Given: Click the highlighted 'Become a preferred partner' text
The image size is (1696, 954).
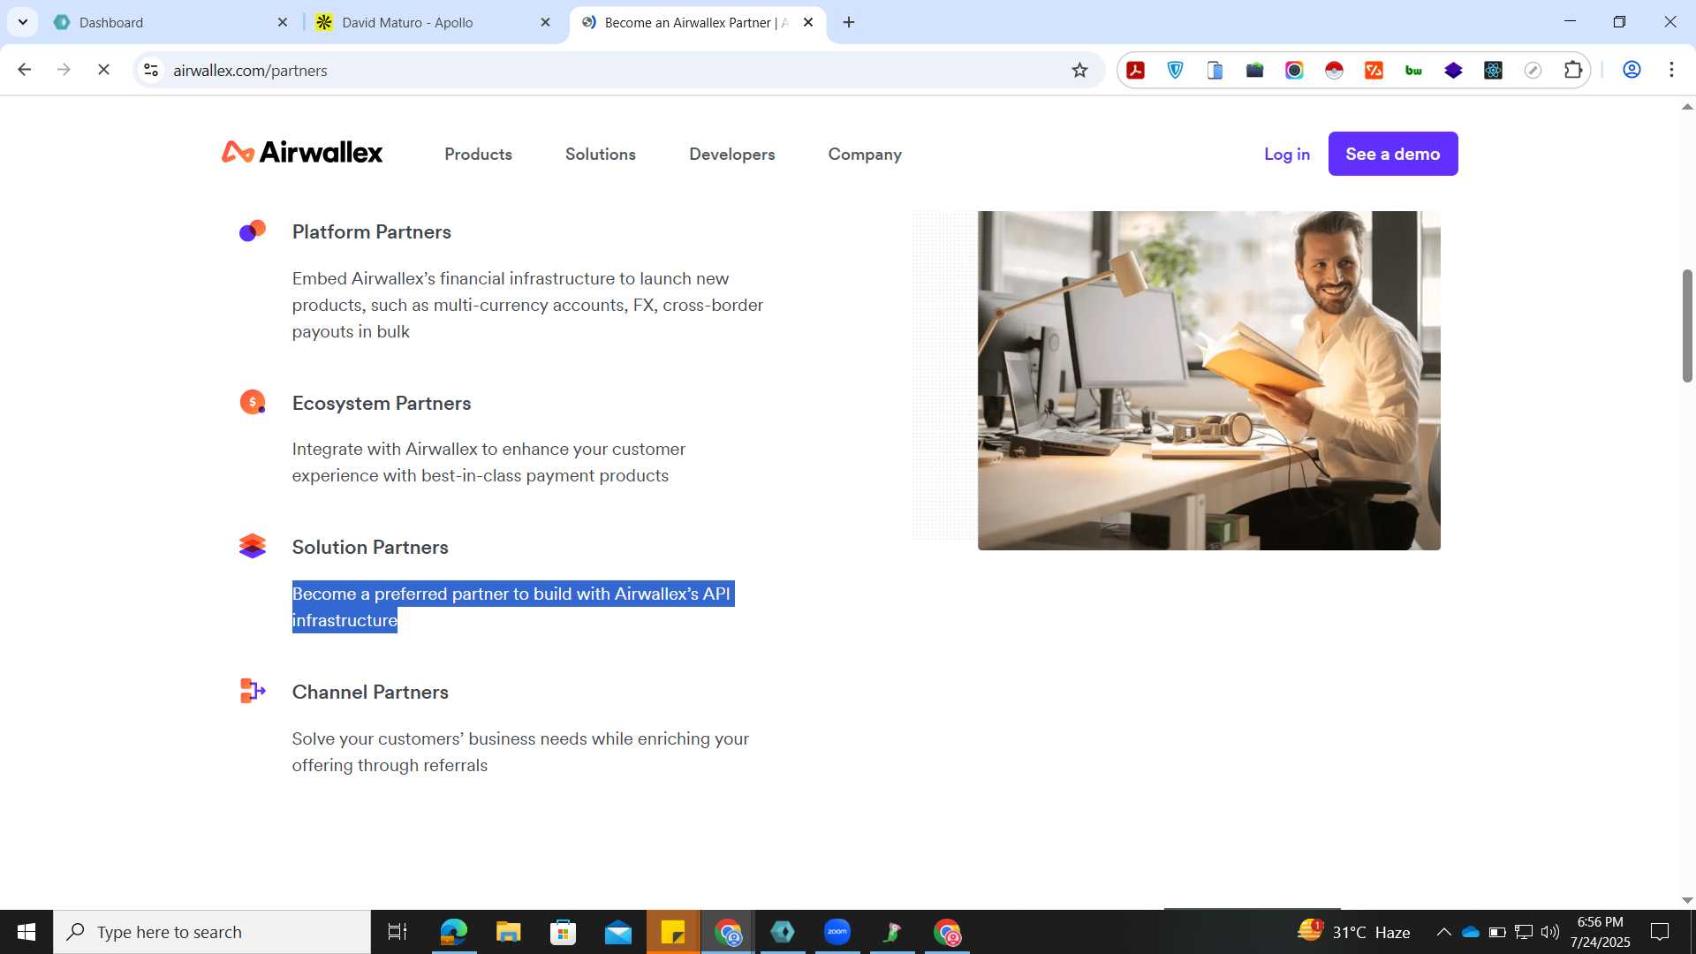Looking at the screenshot, I should [512, 607].
